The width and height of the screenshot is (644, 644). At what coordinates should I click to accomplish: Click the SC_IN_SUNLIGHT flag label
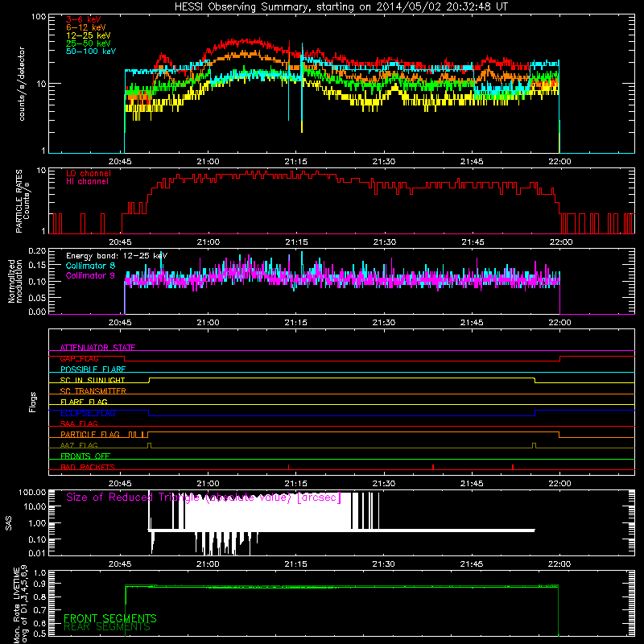pyautogui.click(x=93, y=380)
